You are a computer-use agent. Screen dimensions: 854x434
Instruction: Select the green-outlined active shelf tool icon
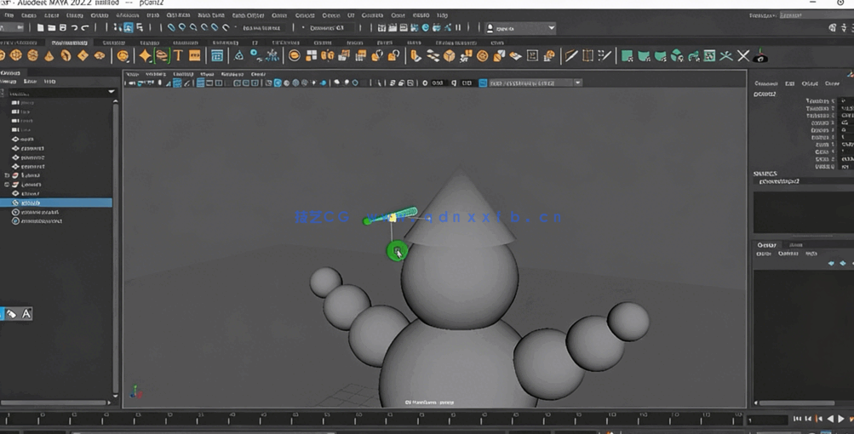pos(162,55)
